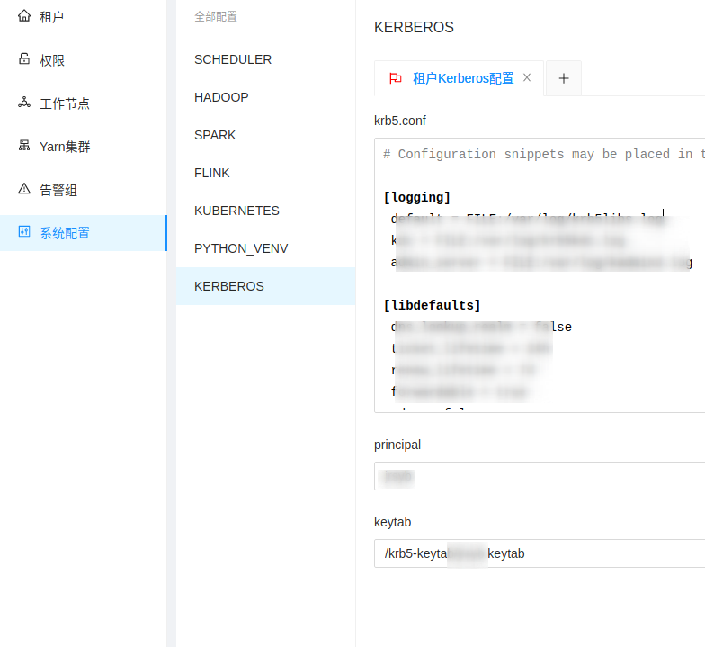705x647 pixels.
Task: Select the SCHEDULER configuration
Action: pyautogui.click(x=266, y=59)
